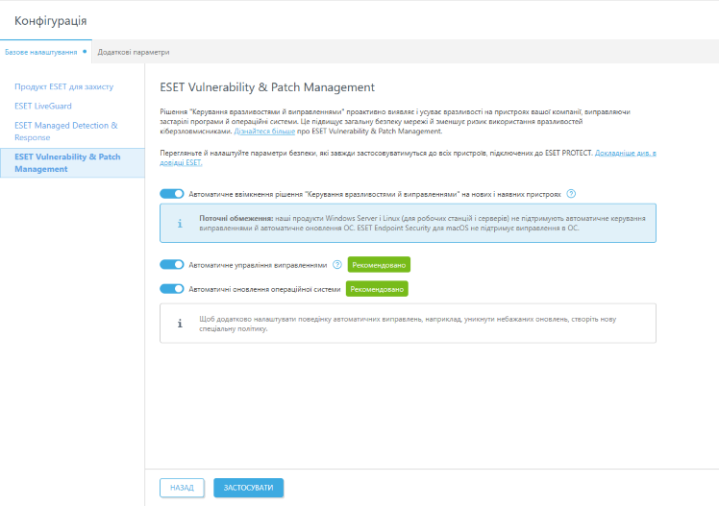Open the Докладніше див. в довідці ESET link
The image size is (719, 506).
point(626,153)
